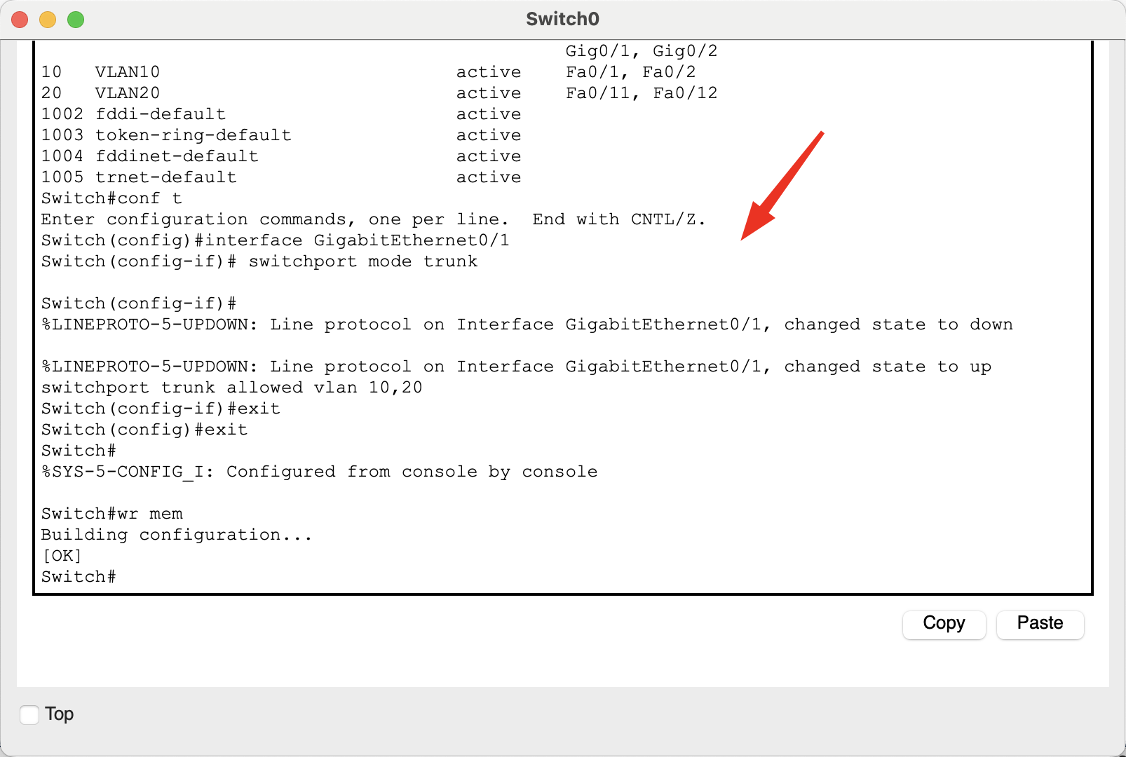Click the Switch0 window title

tap(562, 19)
